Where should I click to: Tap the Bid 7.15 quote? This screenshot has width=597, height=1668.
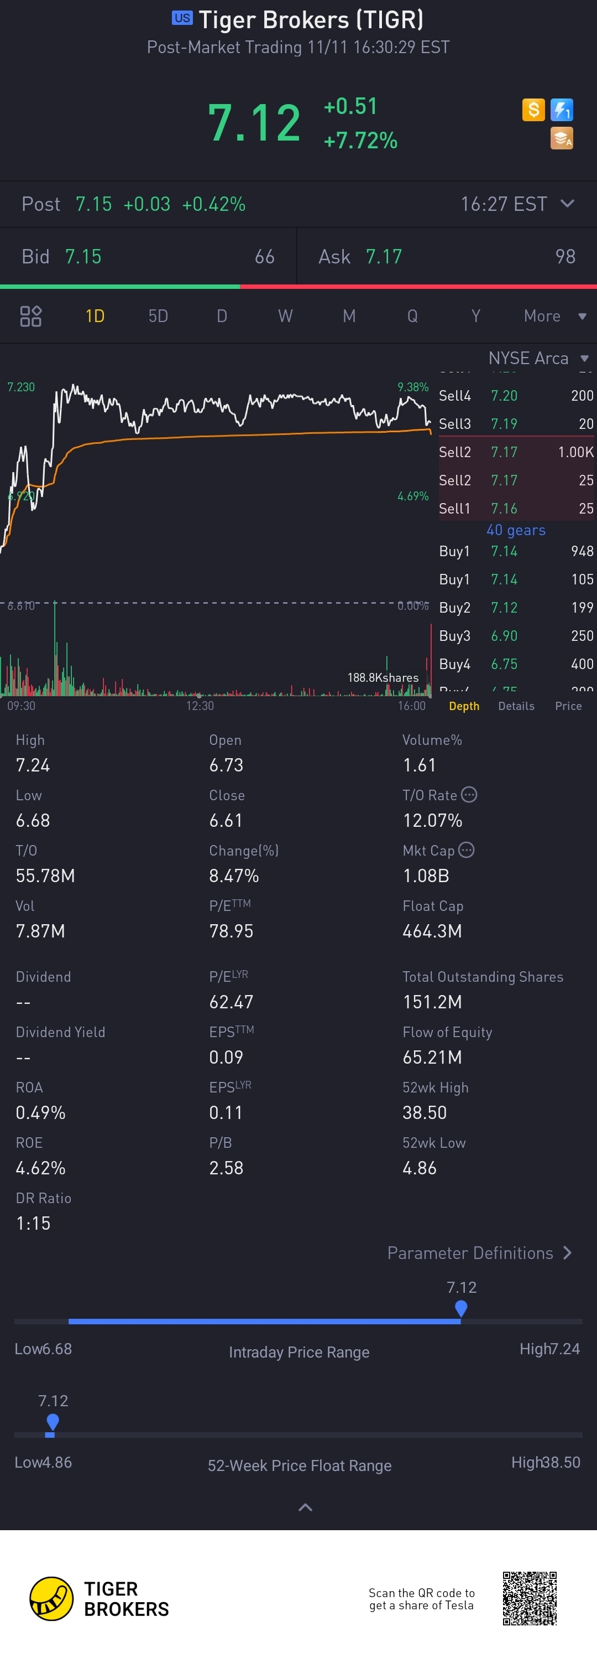[x=148, y=256]
